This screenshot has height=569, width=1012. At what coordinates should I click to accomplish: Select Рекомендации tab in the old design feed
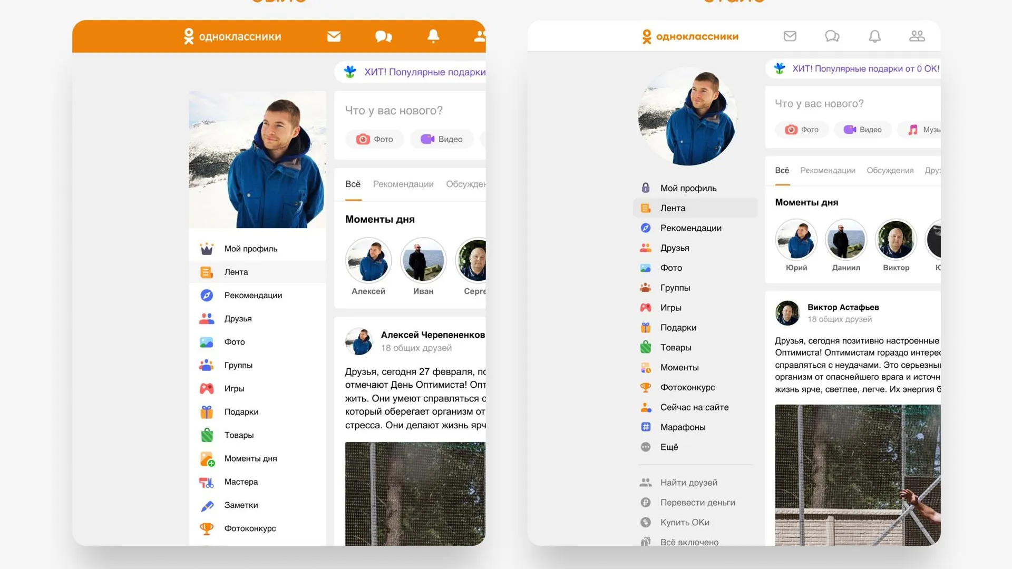pyautogui.click(x=403, y=184)
